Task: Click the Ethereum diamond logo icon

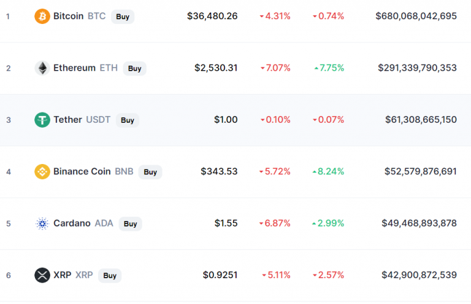Action: pyautogui.click(x=42, y=68)
